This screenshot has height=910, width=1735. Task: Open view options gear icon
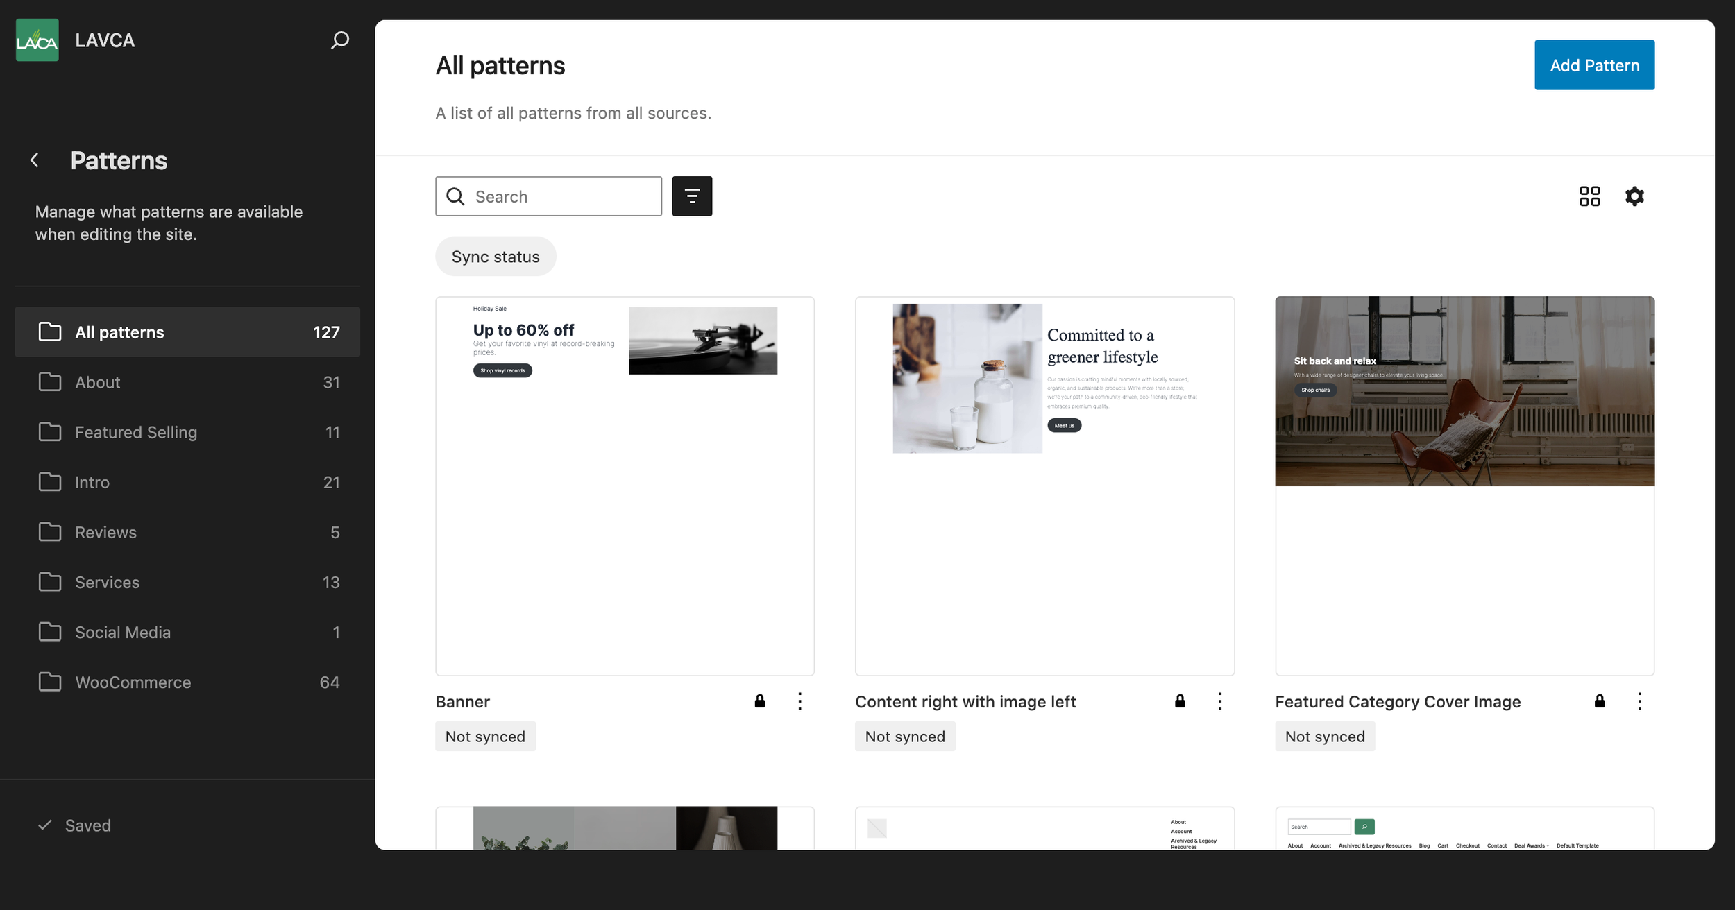coord(1634,196)
